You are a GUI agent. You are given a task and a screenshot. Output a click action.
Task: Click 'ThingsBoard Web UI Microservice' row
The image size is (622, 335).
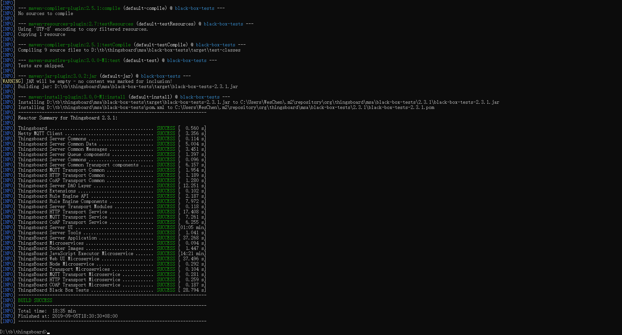(103, 259)
